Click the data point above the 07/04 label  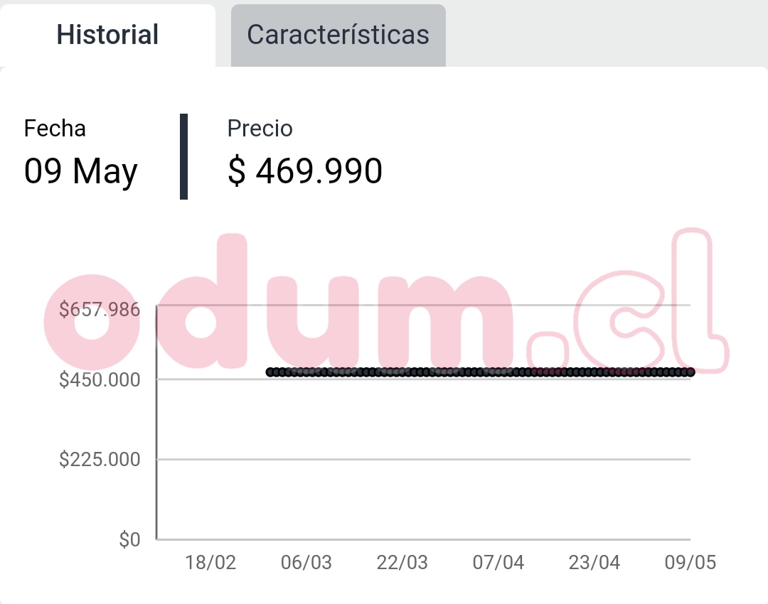pyautogui.click(x=498, y=372)
